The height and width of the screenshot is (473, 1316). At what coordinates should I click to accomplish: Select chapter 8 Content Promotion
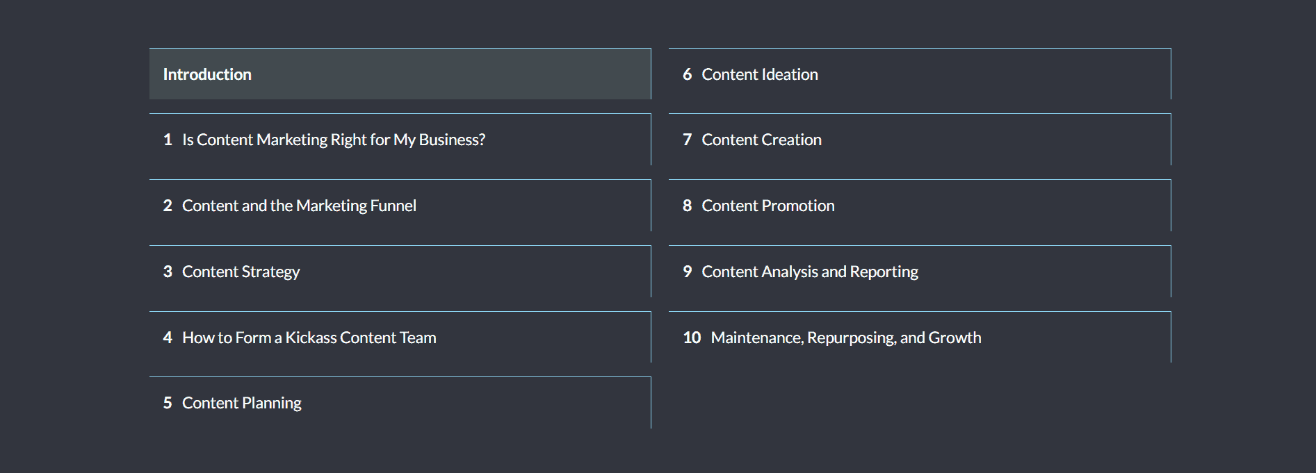tap(920, 206)
